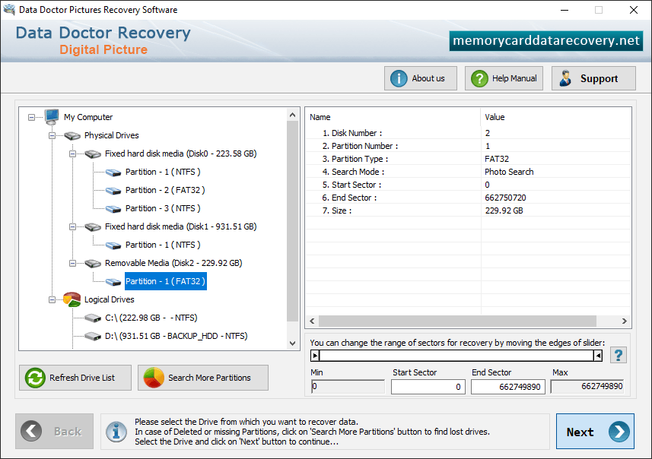Click the blue question mark slider help icon
The width and height of the screenshot is (652, 459).
619,355
